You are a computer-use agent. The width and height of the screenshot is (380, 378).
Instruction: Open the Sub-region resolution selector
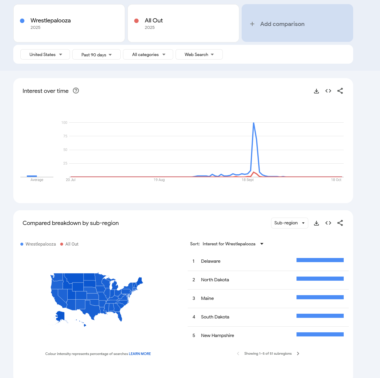click(x=289, y=223)
